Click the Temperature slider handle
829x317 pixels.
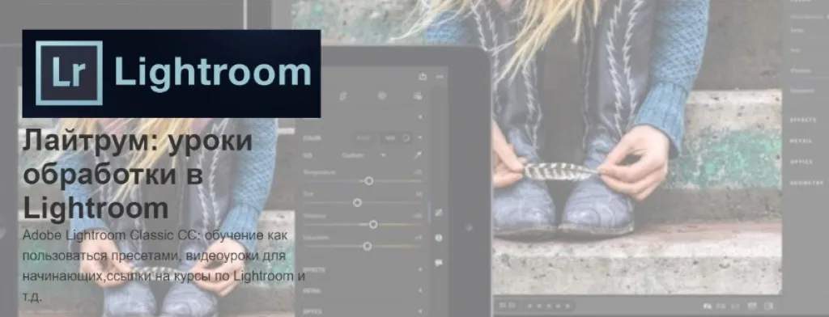click(x=369, y=180)
